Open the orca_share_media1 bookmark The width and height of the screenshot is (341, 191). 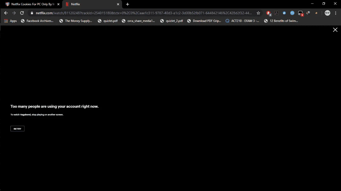(138, 21)
